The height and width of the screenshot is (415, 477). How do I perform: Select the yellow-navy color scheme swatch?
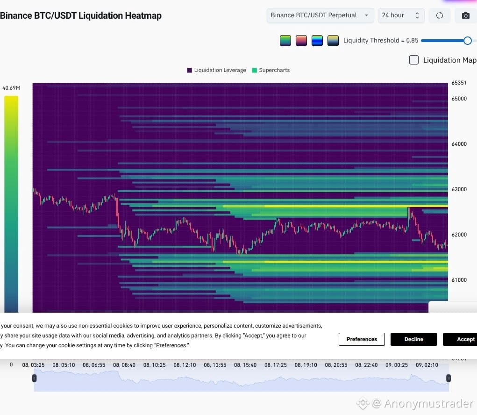point(333,41)
